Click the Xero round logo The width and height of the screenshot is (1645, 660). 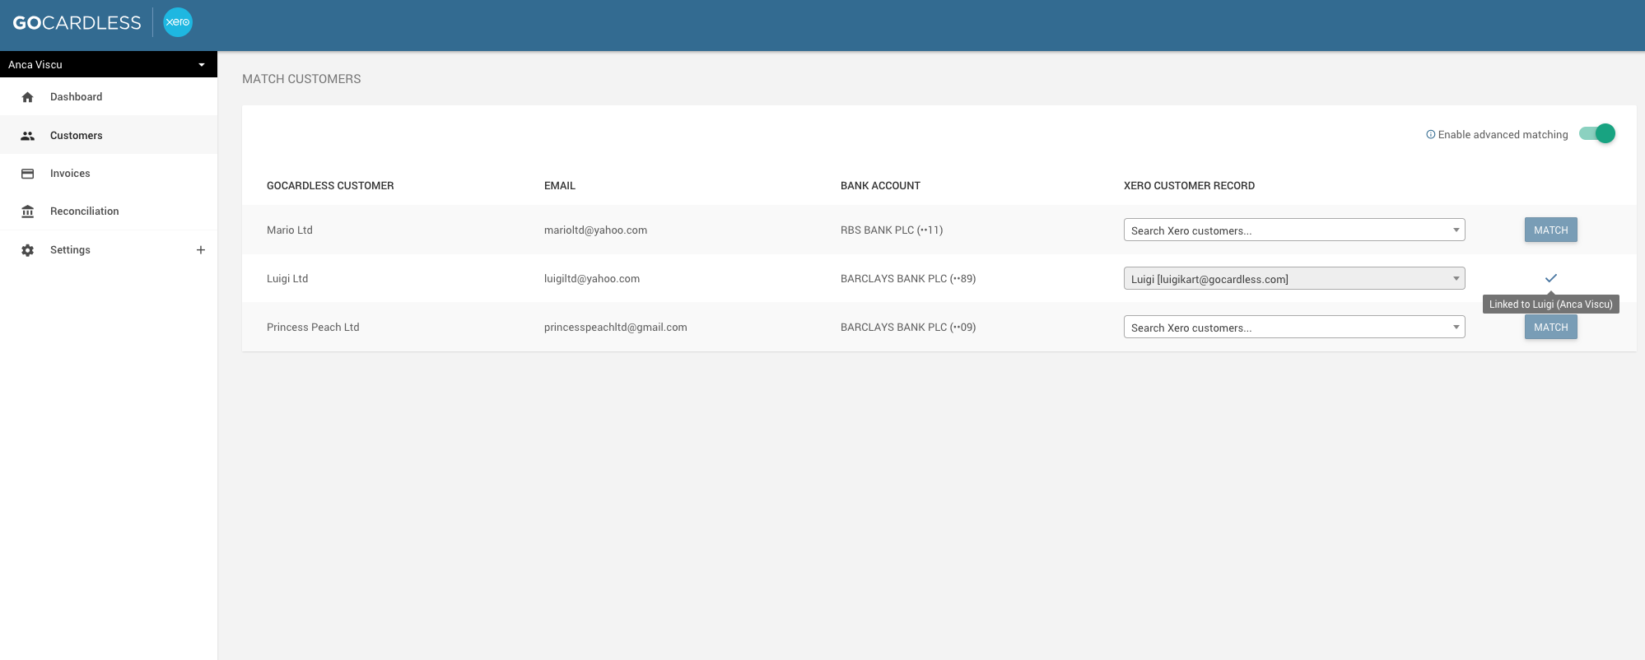coord(178,22)
